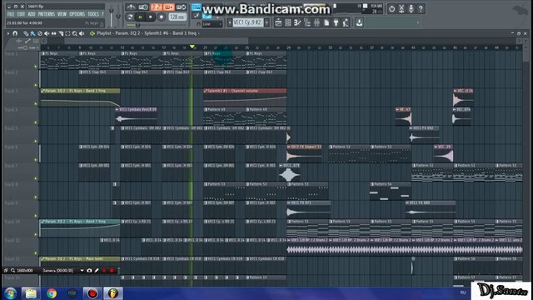This screenshot has width=533, height=300.
Task: Open the Browser icon
Action: pos(307,22)
